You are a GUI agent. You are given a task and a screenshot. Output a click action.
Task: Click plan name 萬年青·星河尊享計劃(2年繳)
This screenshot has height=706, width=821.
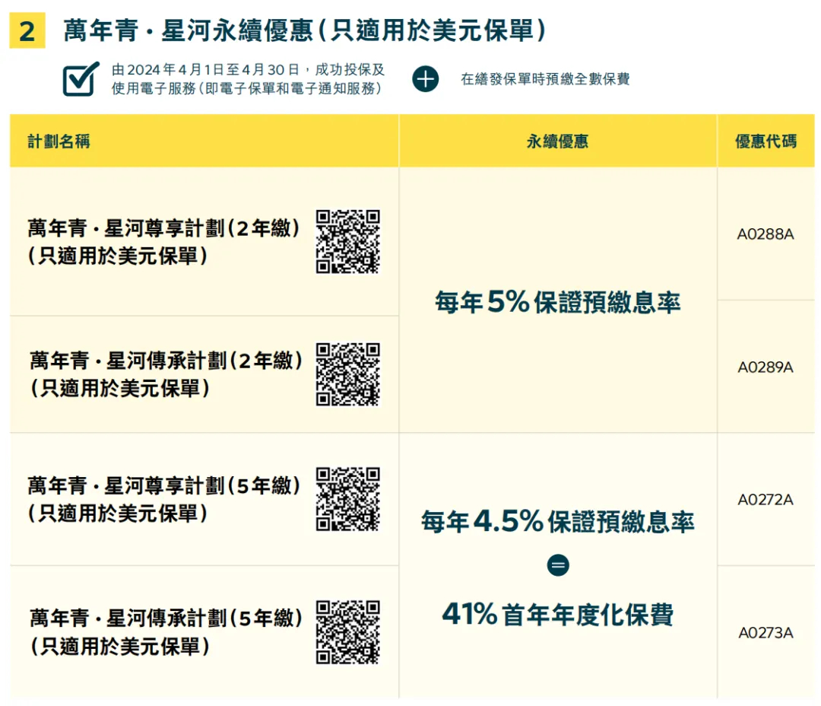(163, 228)
